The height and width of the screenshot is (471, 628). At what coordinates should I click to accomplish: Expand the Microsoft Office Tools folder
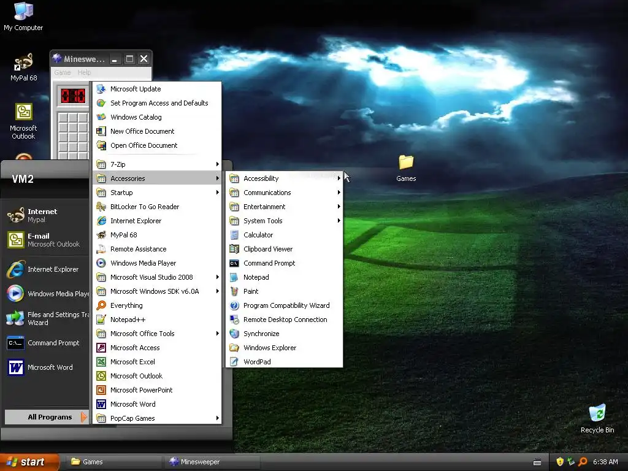tap(157, 334)
